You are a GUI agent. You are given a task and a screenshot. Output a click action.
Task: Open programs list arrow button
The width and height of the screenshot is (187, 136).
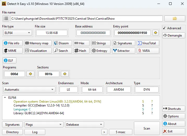[x=30, y=74]
